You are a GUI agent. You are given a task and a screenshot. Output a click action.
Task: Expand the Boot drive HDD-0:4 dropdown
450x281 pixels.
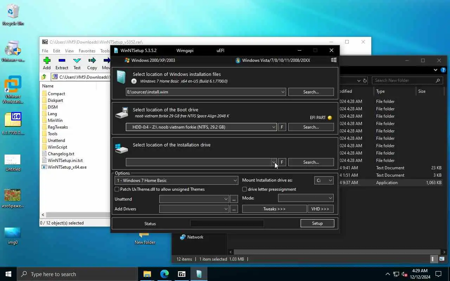(x=274, y=127)
